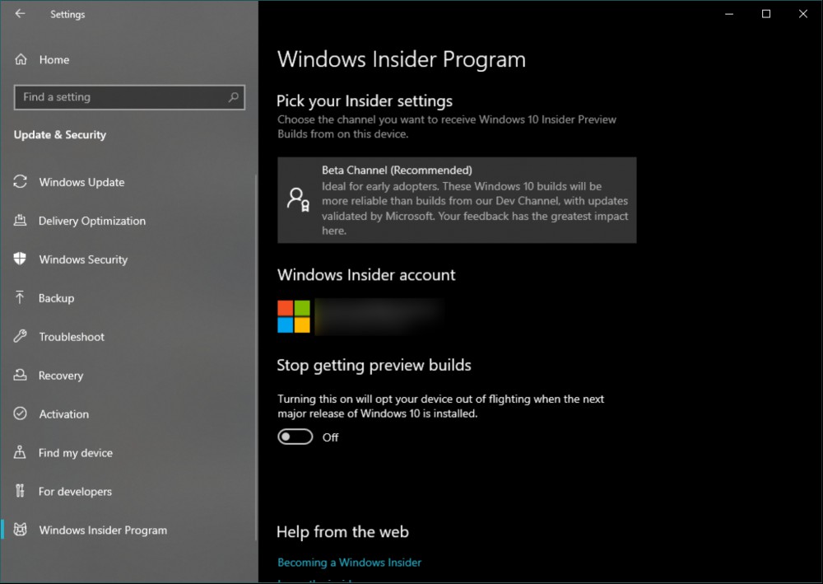Click the Beta Channel person badge icon
The width and height of the screenshot is (823, 584).
(298, 200)
